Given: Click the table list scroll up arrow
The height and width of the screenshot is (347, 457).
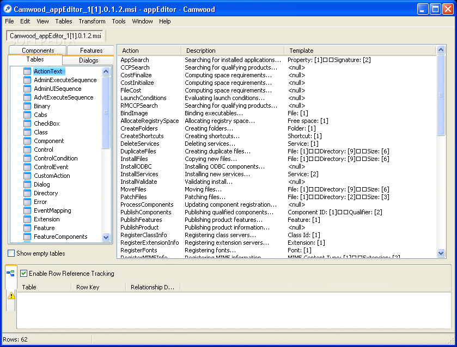Looking at the screenshot, I should 106,71.
